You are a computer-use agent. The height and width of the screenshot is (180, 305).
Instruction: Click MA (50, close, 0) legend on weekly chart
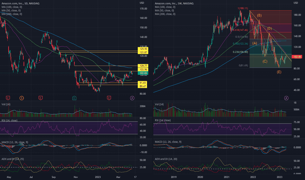pyautogui.click(x=164, y=10)
